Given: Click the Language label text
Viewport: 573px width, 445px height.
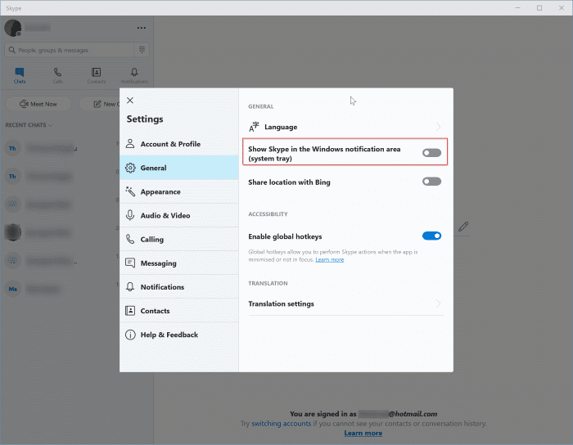Looking at the screenshot, I should [x=281, y=127].
